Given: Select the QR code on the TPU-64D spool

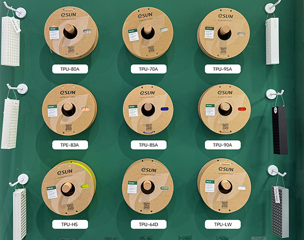Looking at the screenshot, I should (x=146, y=206).
